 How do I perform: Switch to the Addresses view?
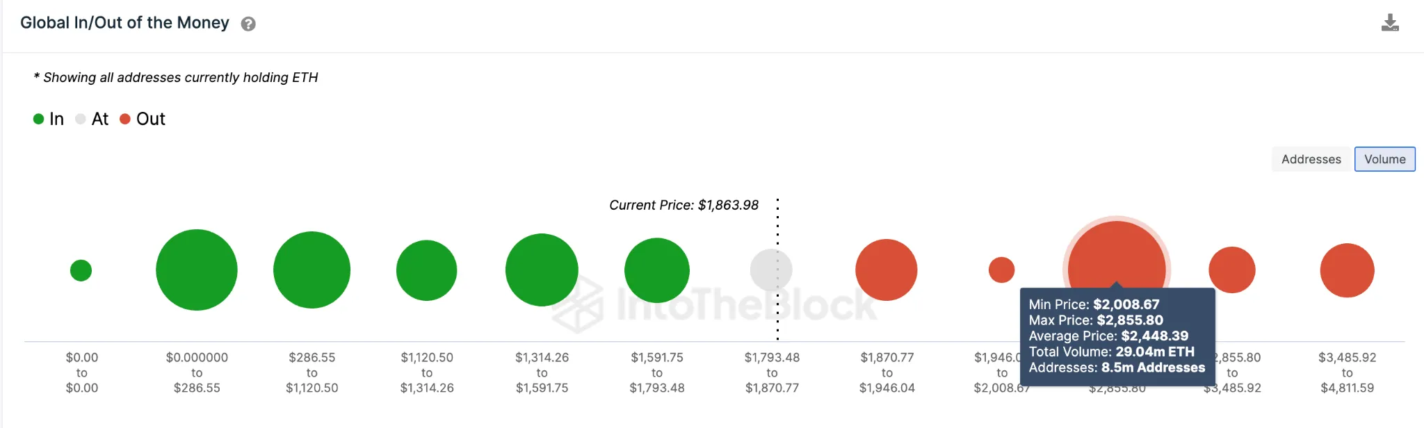coord(1311,159)
